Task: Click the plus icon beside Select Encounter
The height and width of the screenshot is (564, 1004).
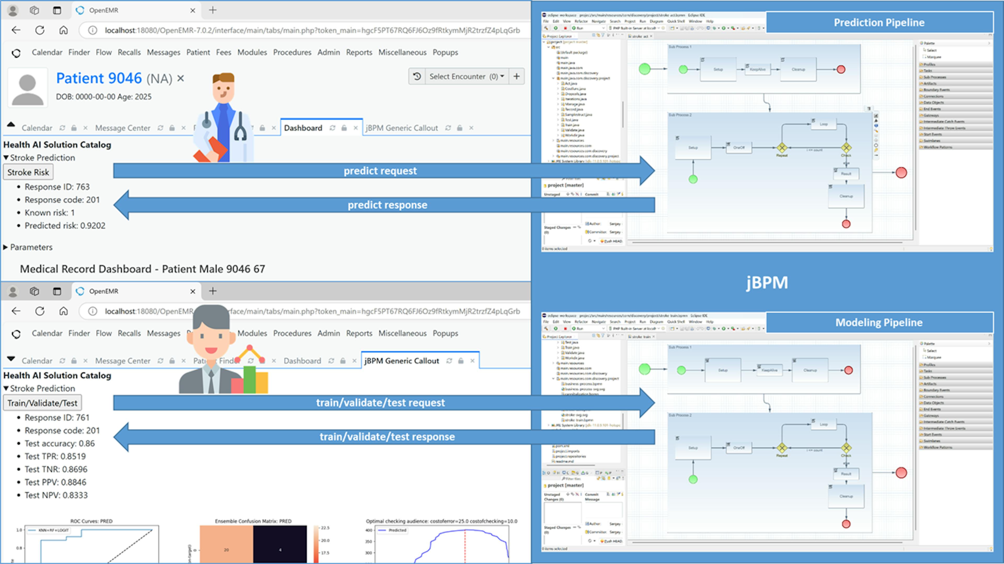Action: point(516,76)
